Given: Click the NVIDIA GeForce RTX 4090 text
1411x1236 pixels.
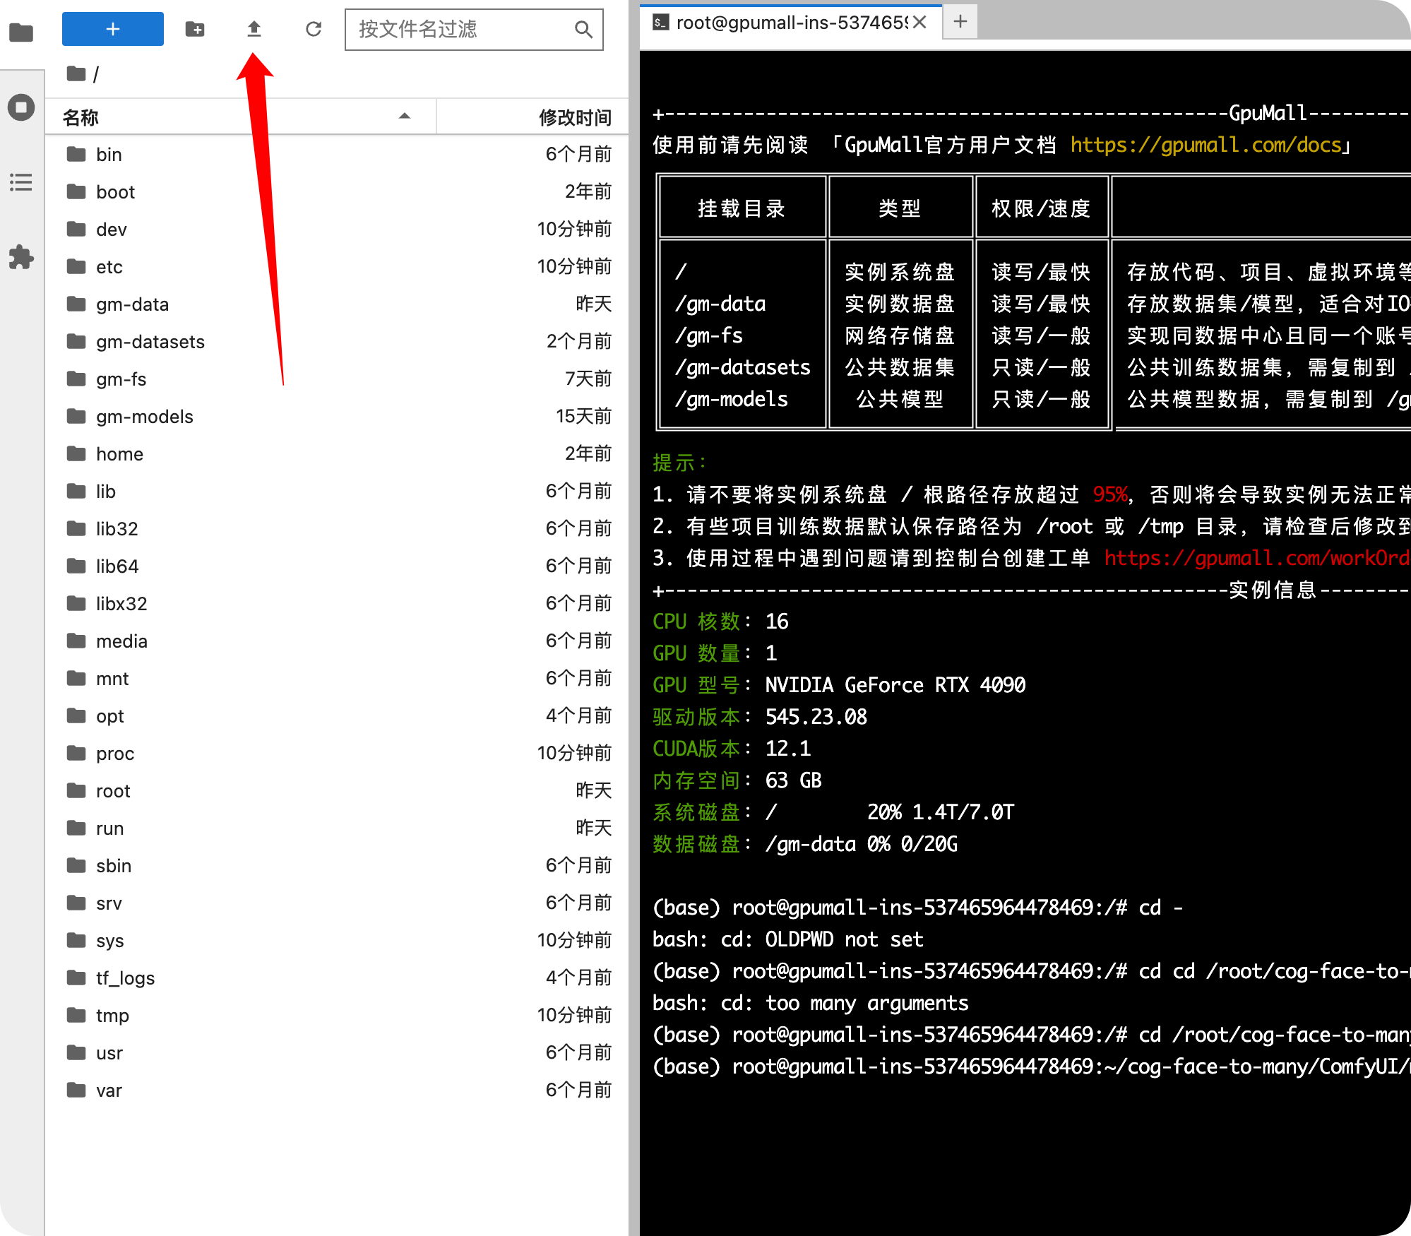Looking at the screenshot, I should 895,685.
